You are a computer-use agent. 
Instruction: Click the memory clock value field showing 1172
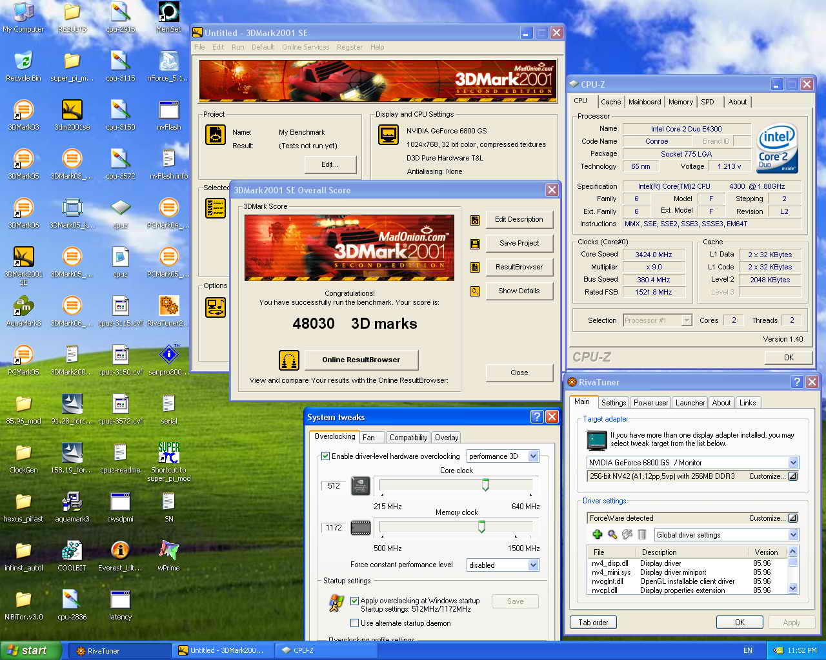click(x=334, y=528)
